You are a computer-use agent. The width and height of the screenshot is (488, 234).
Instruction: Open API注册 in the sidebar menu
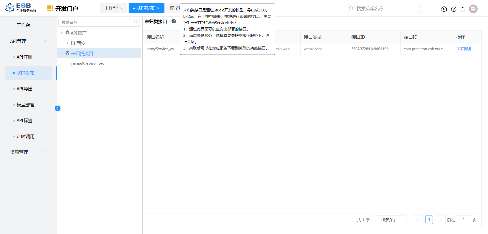tap(24, 57)
